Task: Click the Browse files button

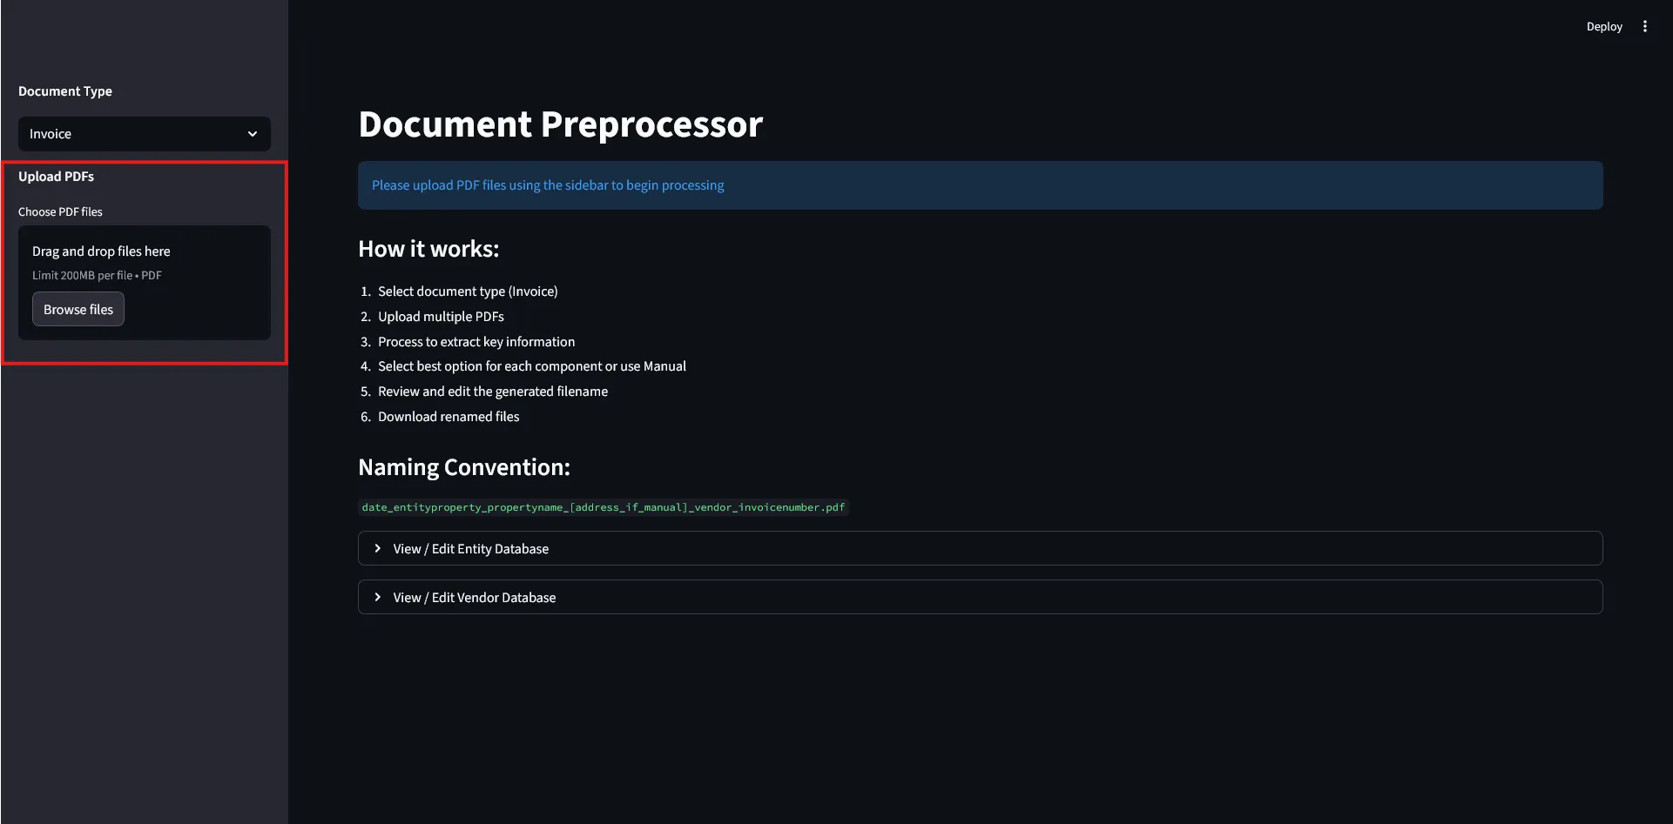Action: tap(78, 309)
